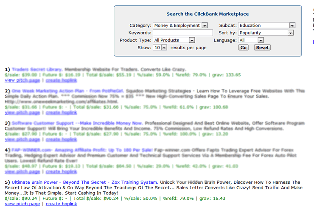Open One Week Marketing Action Plan title
This screenshot has width=314, height=210.
coord(68,91)
